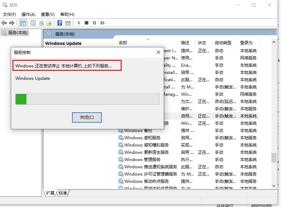Select the Windows 推送通知系统服务 service
Viewport: 281px width, 207px height.
(148, 167)
